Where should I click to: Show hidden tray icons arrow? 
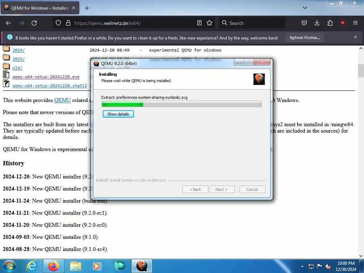302,266
